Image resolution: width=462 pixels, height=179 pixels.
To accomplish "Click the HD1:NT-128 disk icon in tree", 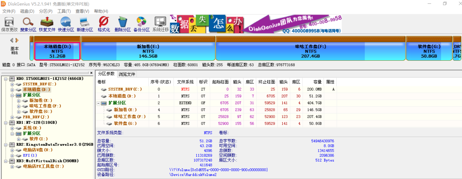I will click(12, 123).
